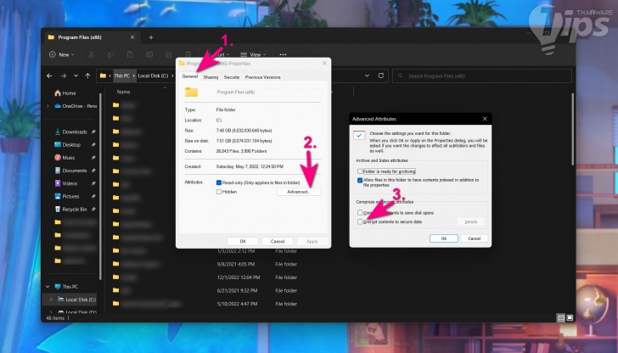
Task: Toggle allow files contents indexed checkbox
Action: [360, 181]
